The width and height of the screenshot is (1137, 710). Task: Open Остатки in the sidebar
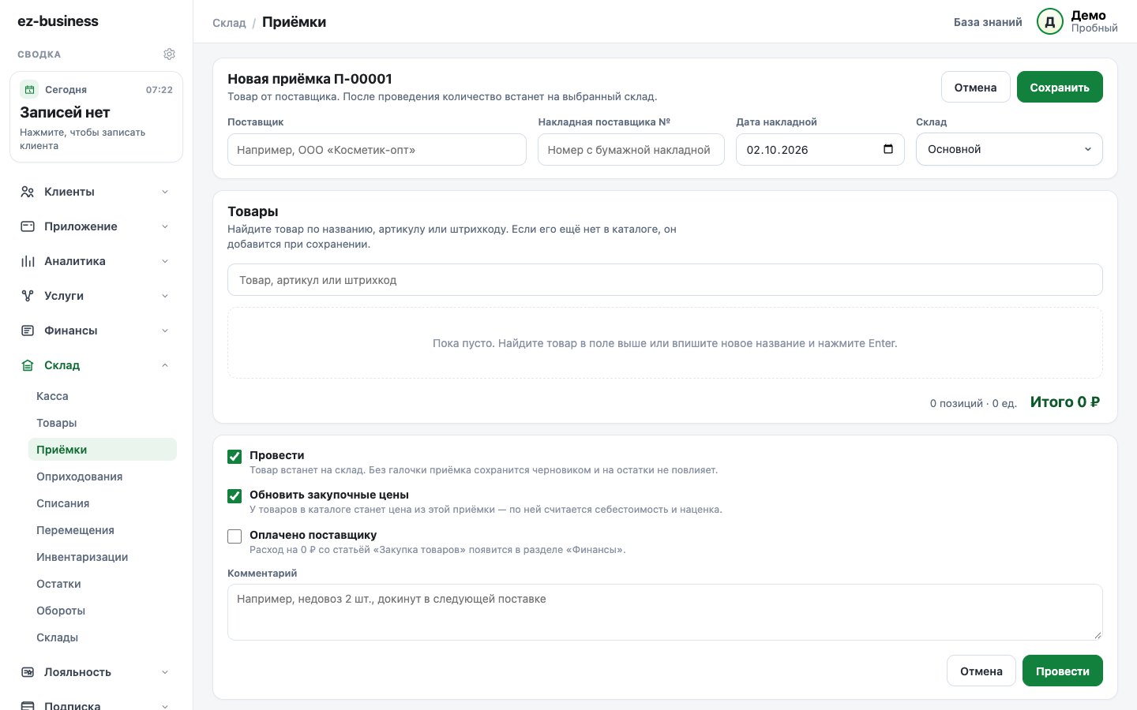[103, 584]
